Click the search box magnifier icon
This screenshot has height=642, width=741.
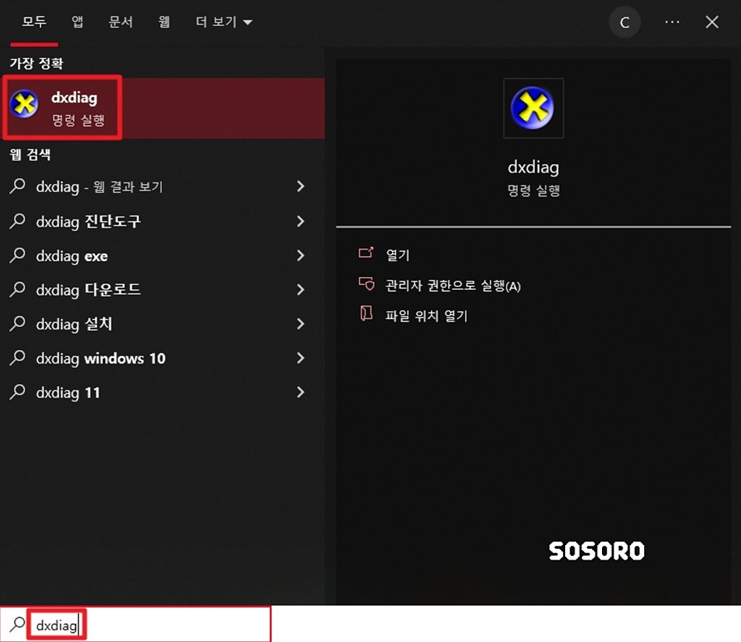pyautogui.click(x=17, y=624)
